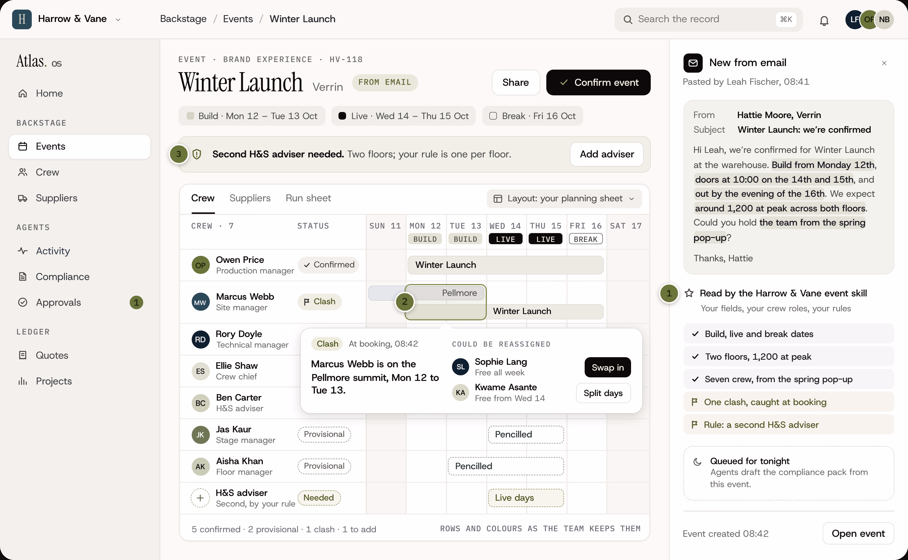The width and height of the screenshot is (908, 560).
Task: Click the Events breadcrumb link
Action: [x=238, y=19]
